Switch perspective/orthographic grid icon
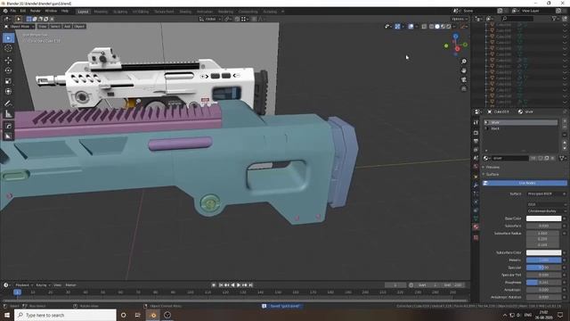The width and height of the screenshot is (570, 321). [464, 88]
